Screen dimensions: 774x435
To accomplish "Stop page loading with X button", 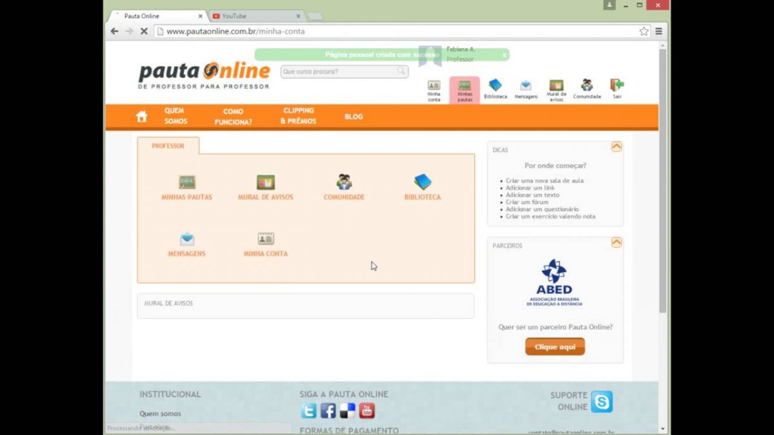I will (x=144, y=31).
